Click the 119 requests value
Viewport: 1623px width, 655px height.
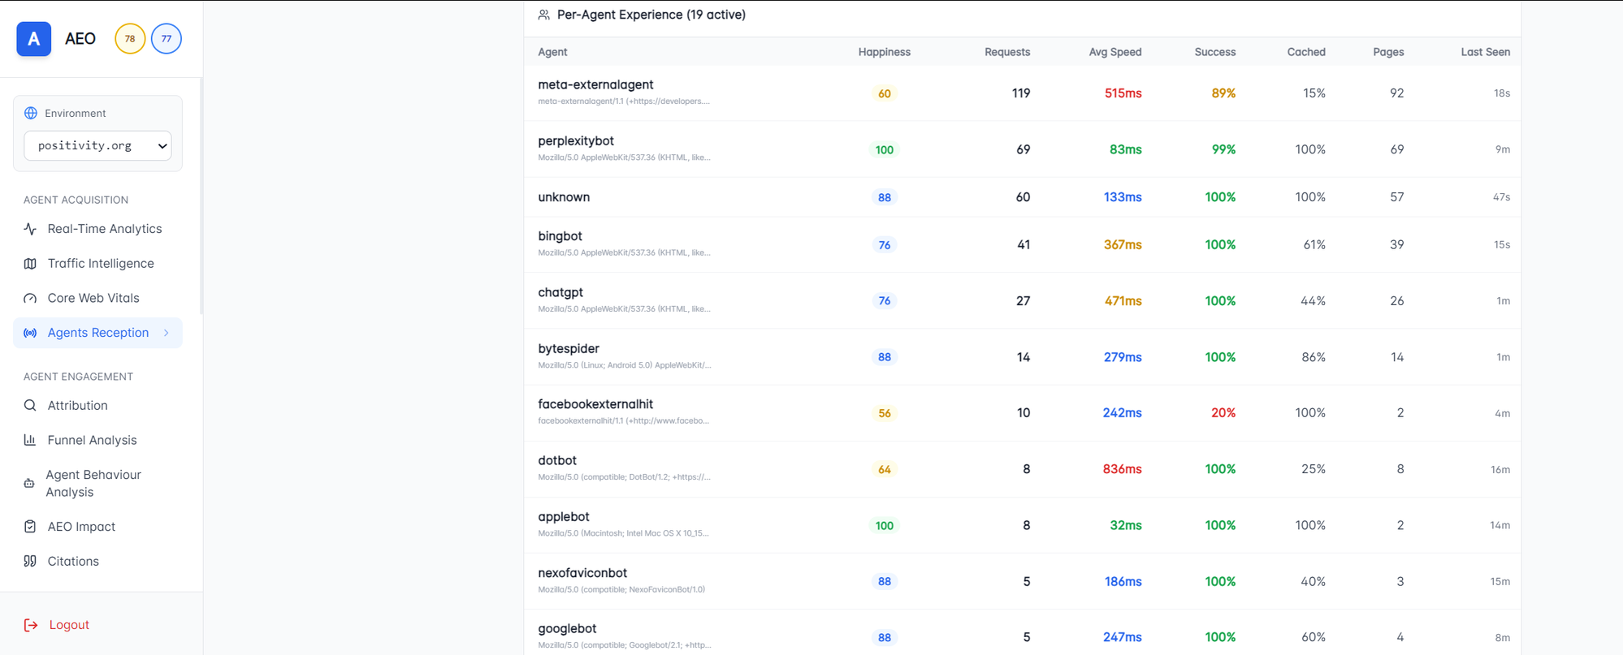click(x=1021, y=93)
